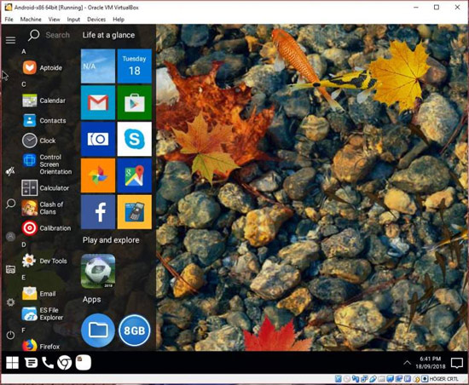Click the Search field in start menu
469x385 pixels.
click(x=49, y=35)
